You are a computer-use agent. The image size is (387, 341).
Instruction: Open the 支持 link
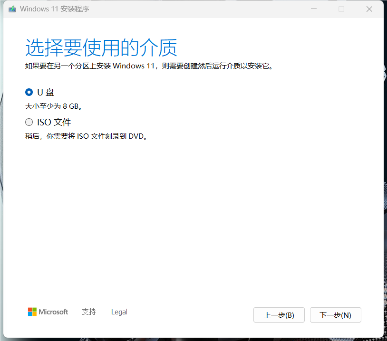[x=88, y=312]
